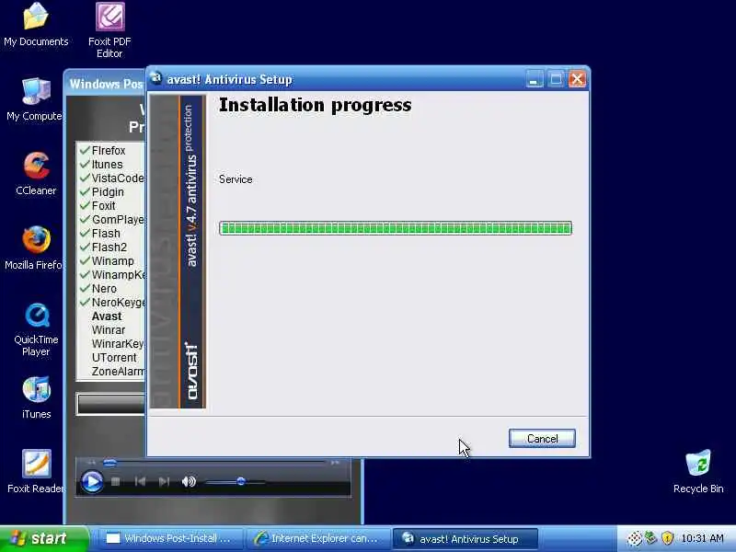
Task: Click the green network tray icon
Action: [650, 537]
